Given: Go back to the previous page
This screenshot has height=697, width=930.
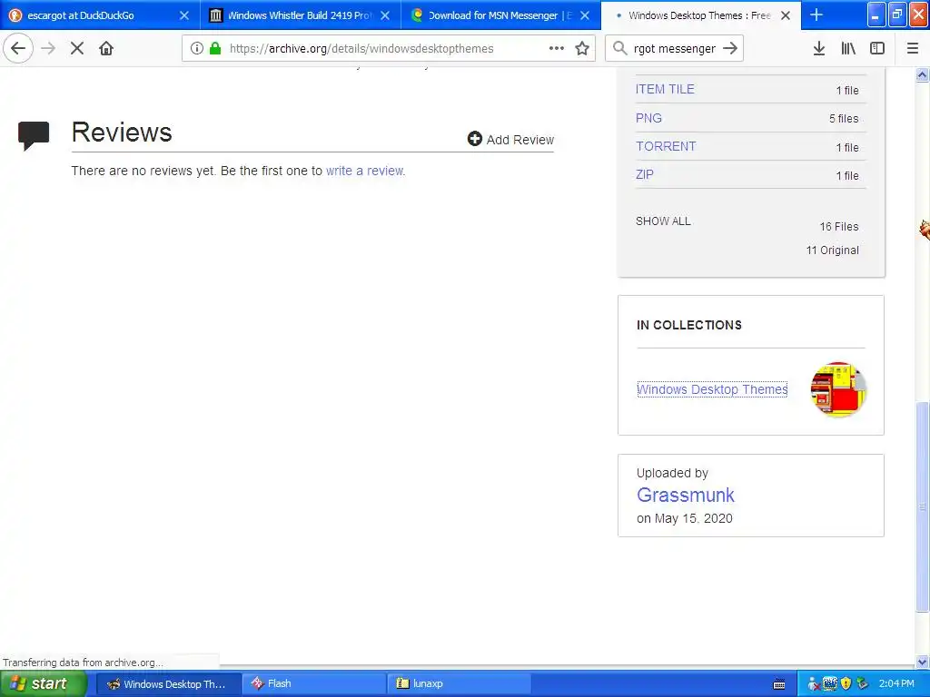Looking at the screenshot, I should coord(18,48).
